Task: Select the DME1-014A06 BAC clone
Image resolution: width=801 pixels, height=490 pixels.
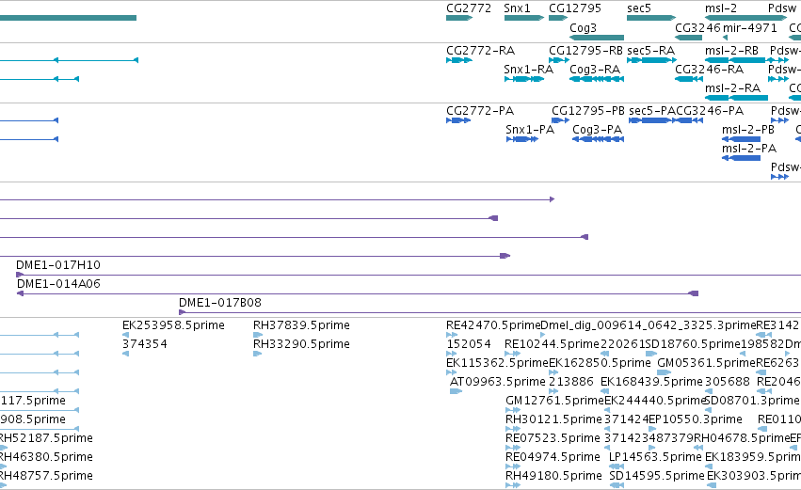Action: pyautogui.click(x=358, y=293)
